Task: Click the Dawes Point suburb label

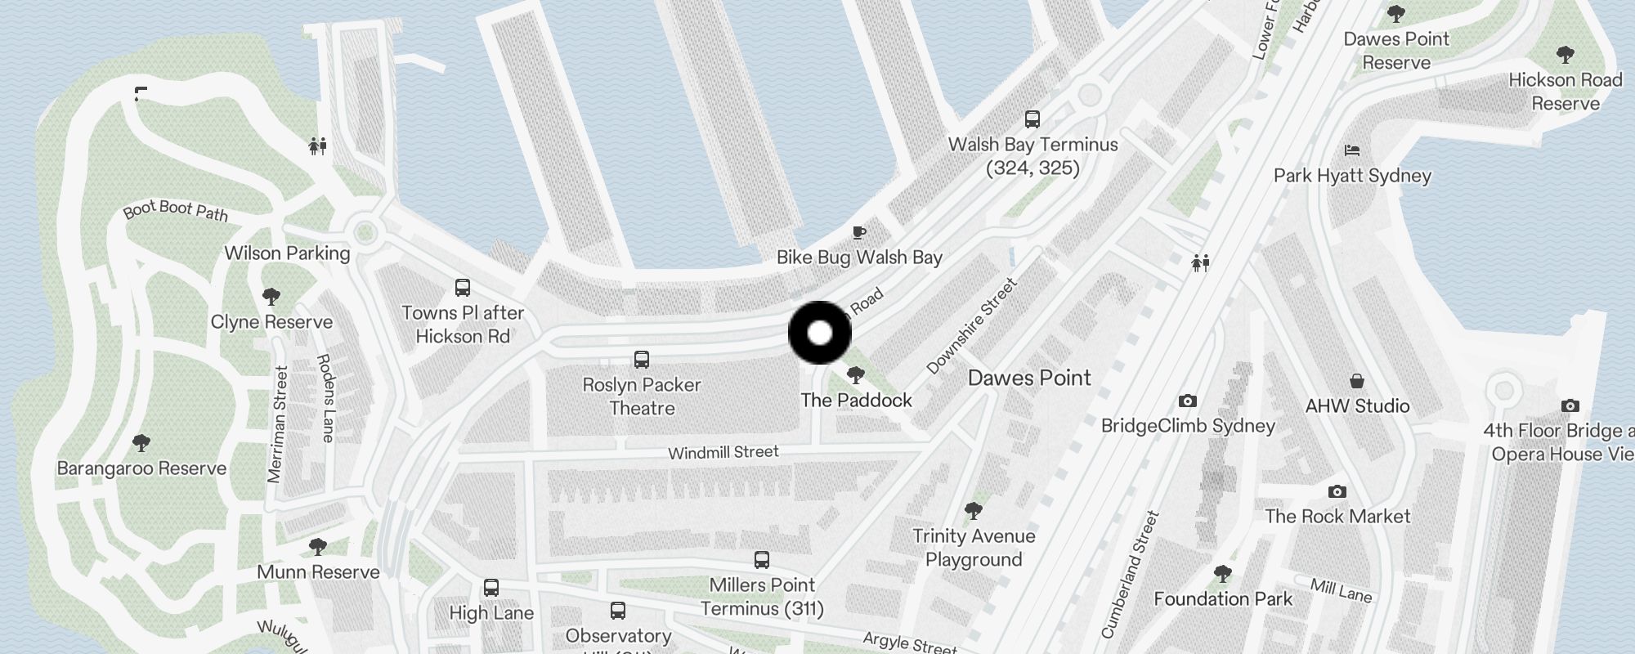Action: (1029, 378)
